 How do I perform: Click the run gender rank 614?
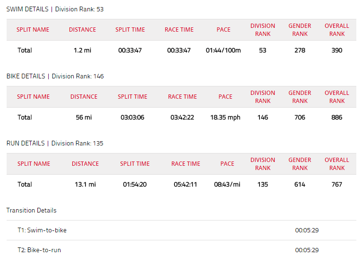coord(300,184)
